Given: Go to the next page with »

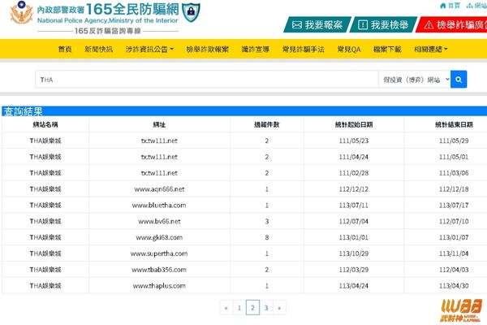Looking at the screenshot, I should click(279, 308).
